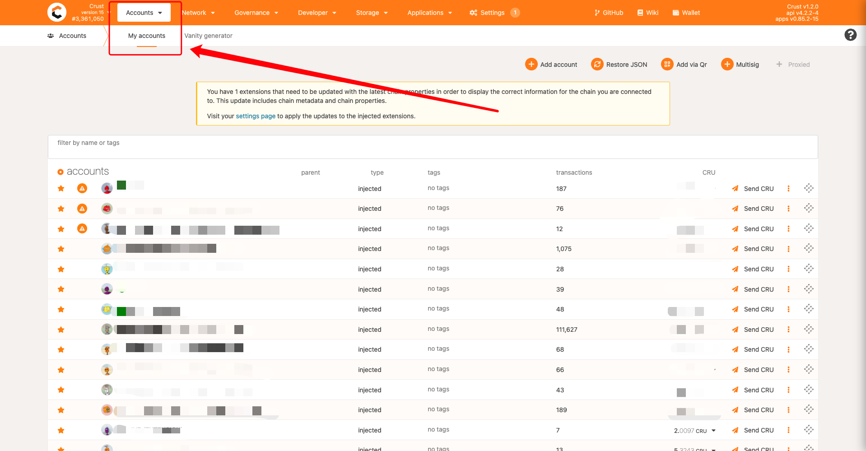
Task: Click explorer link icon in 12 transactions row
Action: click(809, 228)
